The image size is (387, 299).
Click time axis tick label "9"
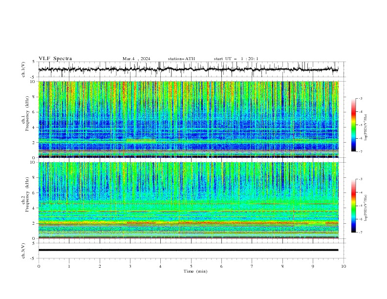[x=313, y=266]
